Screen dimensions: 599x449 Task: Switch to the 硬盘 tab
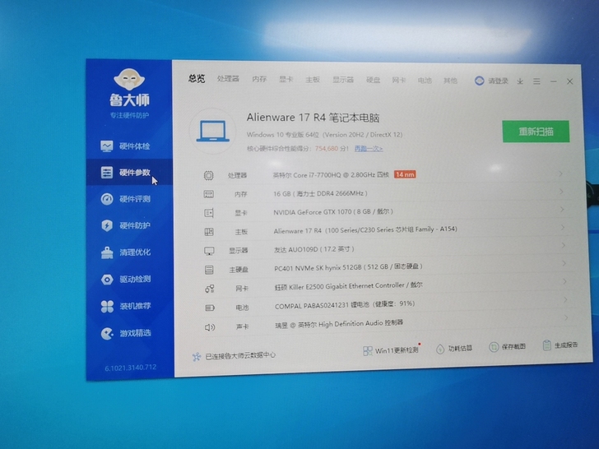click(x=373, y=80)
